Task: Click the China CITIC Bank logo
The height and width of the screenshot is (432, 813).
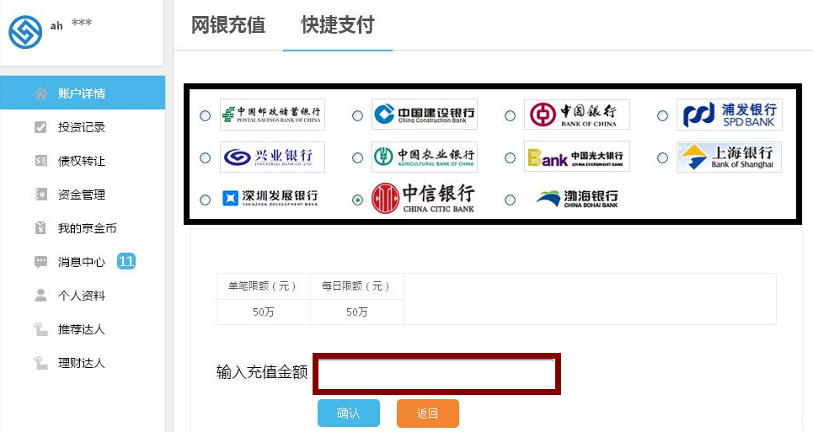Action: tap(423, 198)
